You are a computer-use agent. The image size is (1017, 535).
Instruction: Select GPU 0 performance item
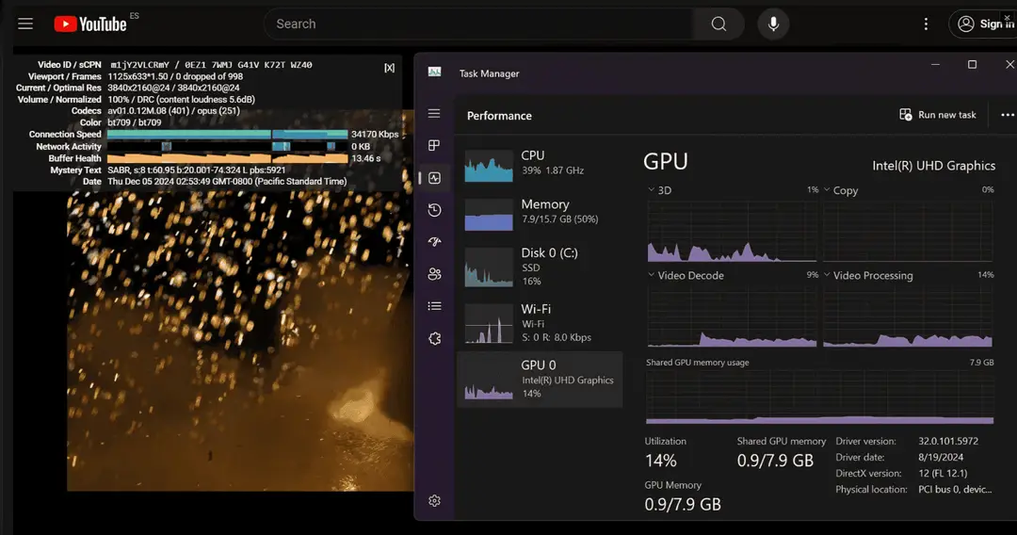540,380
